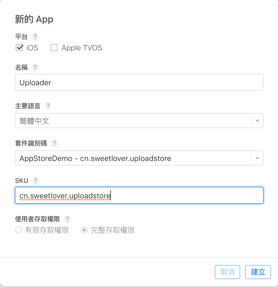Click the 取消 button
Screen dimensions: 278x288
[227, 272]
